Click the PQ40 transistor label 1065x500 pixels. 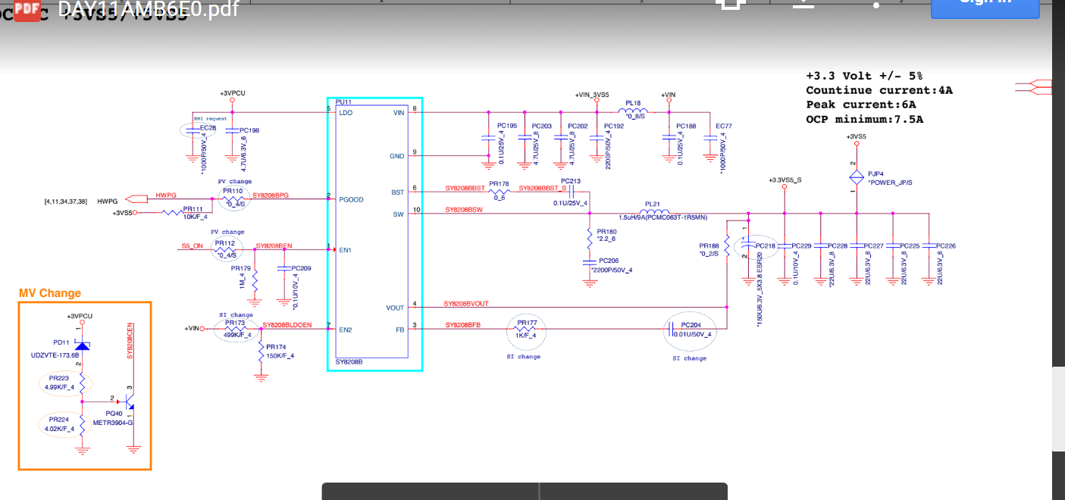click(x=114, y=413)
